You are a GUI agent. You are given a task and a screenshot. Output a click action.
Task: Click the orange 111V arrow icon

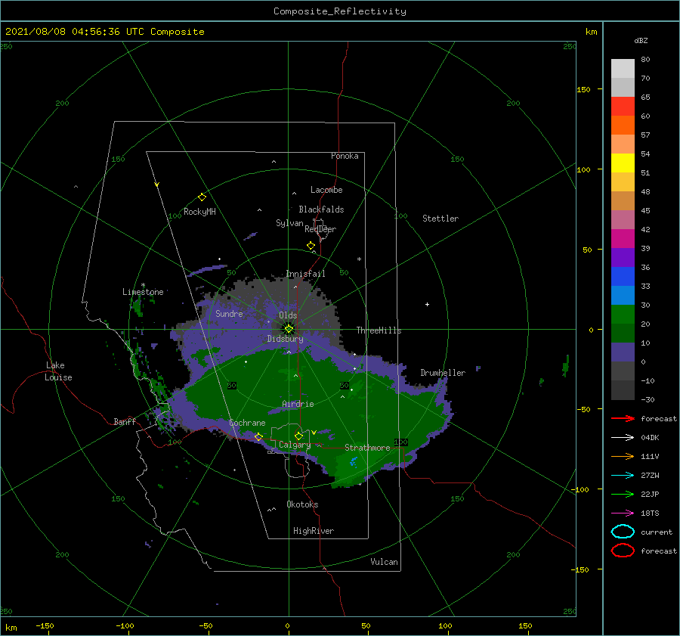pos(623,456)
